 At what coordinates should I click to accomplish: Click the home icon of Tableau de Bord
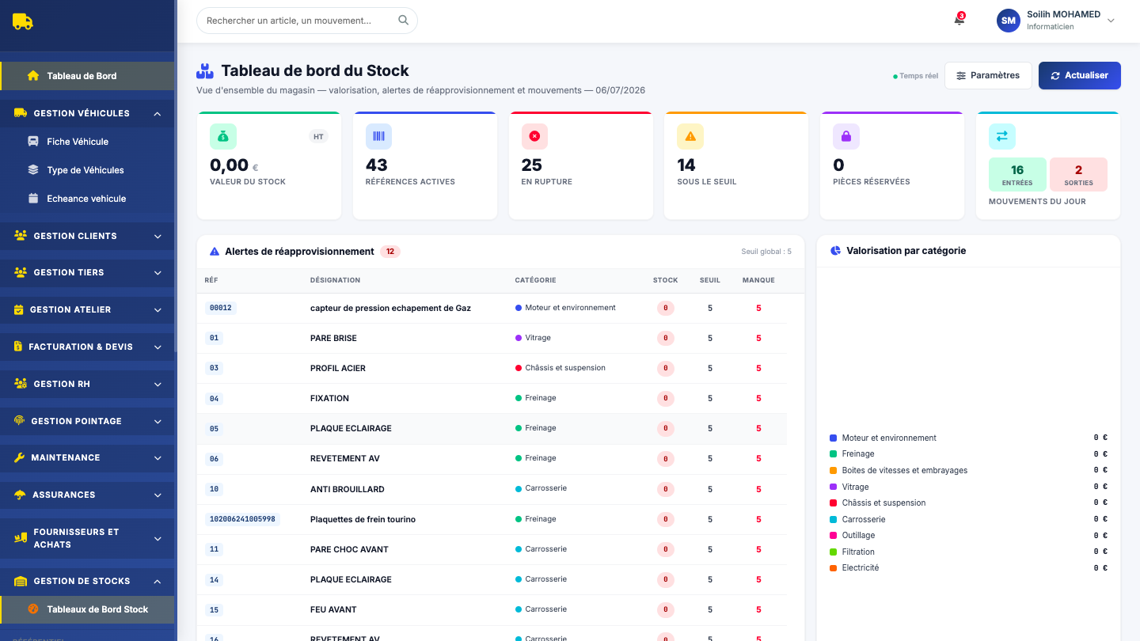33,76
